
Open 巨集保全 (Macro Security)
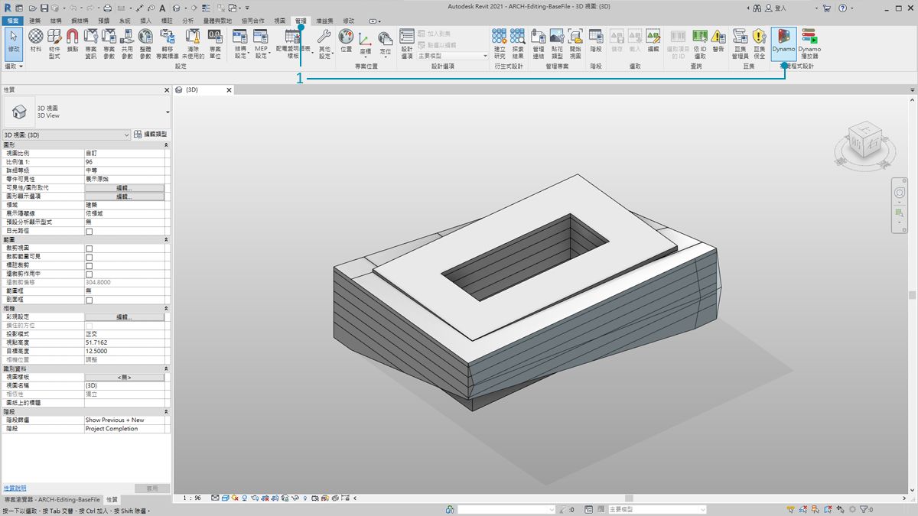(x=759, y=44)
